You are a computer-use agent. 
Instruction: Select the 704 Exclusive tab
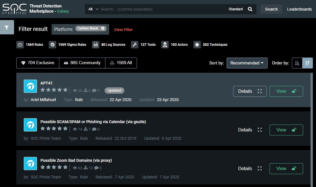tap(38, 63)
